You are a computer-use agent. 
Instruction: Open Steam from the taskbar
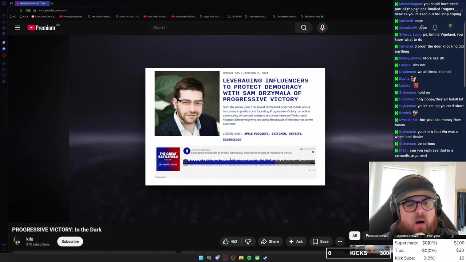pyautogui.click(x=265, y=258)
